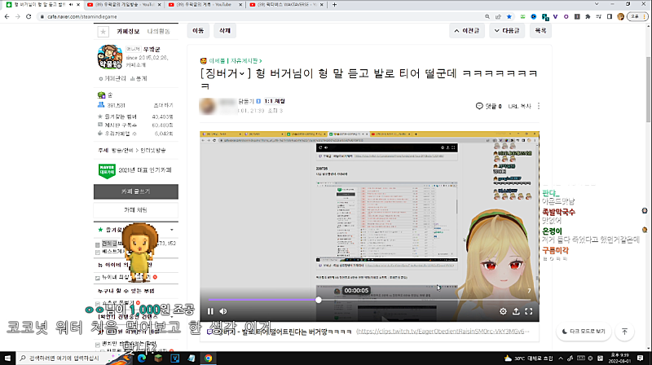Bookmark this page with star icon
Image resolution: width=652 pixels, height=365 pixels.
coord(509,16)
